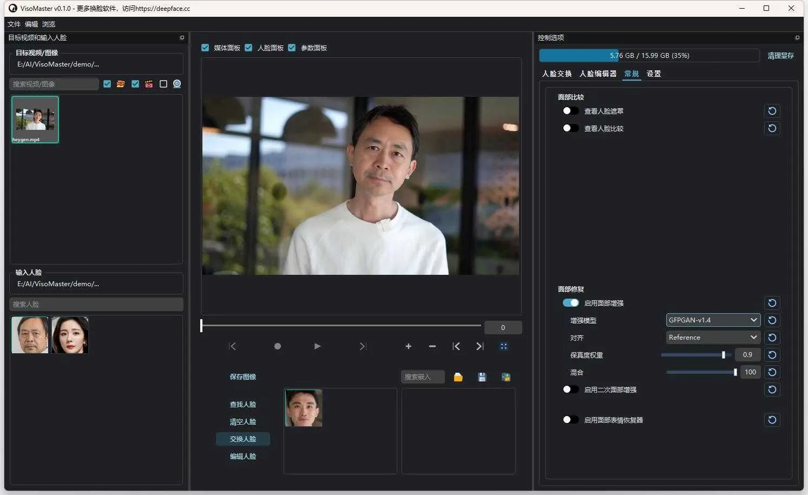Image resolution: width=808 pixels, height=495 pixels.
Task: Uncheck the 参数面板 checkbox
Action: [x=292, y=48]
